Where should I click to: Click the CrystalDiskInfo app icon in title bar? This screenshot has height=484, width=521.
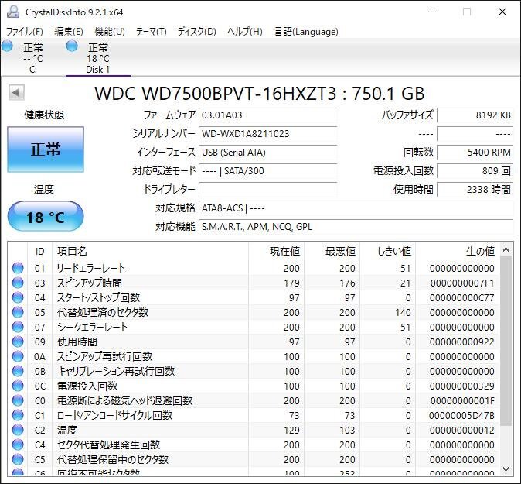13,12
